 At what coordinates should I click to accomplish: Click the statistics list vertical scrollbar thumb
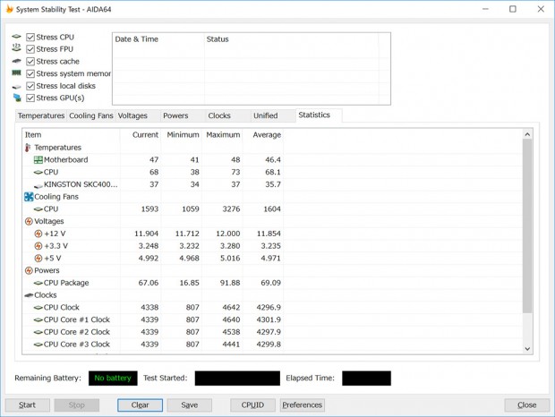coord(527,226)
